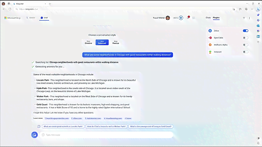Open the bestchicagoproperties.com source link

[x=57, y=118]
